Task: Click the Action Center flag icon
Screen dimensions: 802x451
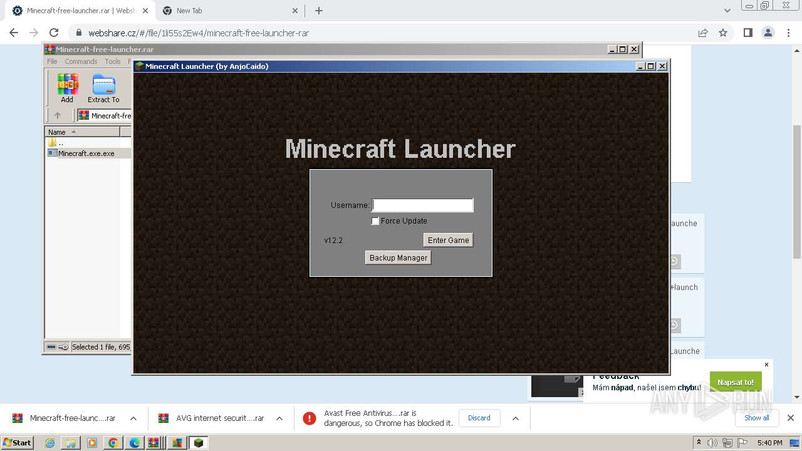Action: click(743, 443)
